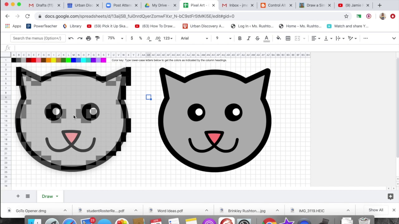Reload the page
Image resolution: width=399 pixels, height=224 pixels.
click(x=27, y=16)
